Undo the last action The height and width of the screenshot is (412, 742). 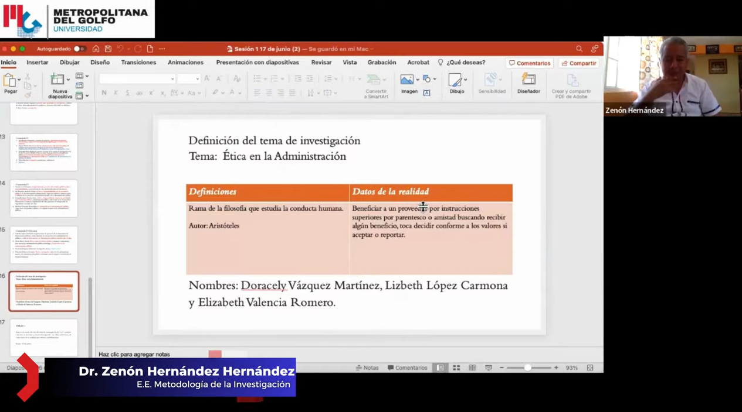(120, 49)
